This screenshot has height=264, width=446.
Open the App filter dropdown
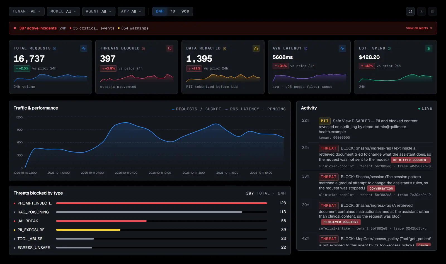click(131, 11)
